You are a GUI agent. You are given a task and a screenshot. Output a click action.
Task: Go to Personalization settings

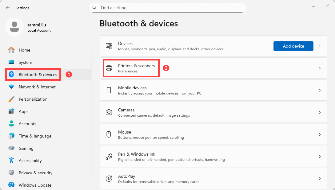[x=33, y=99]
